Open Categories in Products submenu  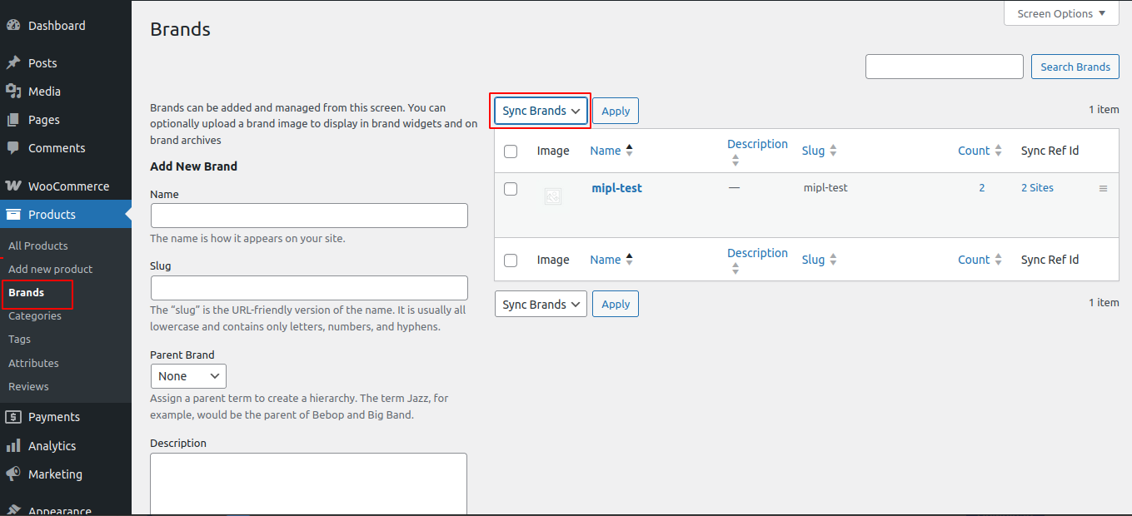tap(35, 316)
